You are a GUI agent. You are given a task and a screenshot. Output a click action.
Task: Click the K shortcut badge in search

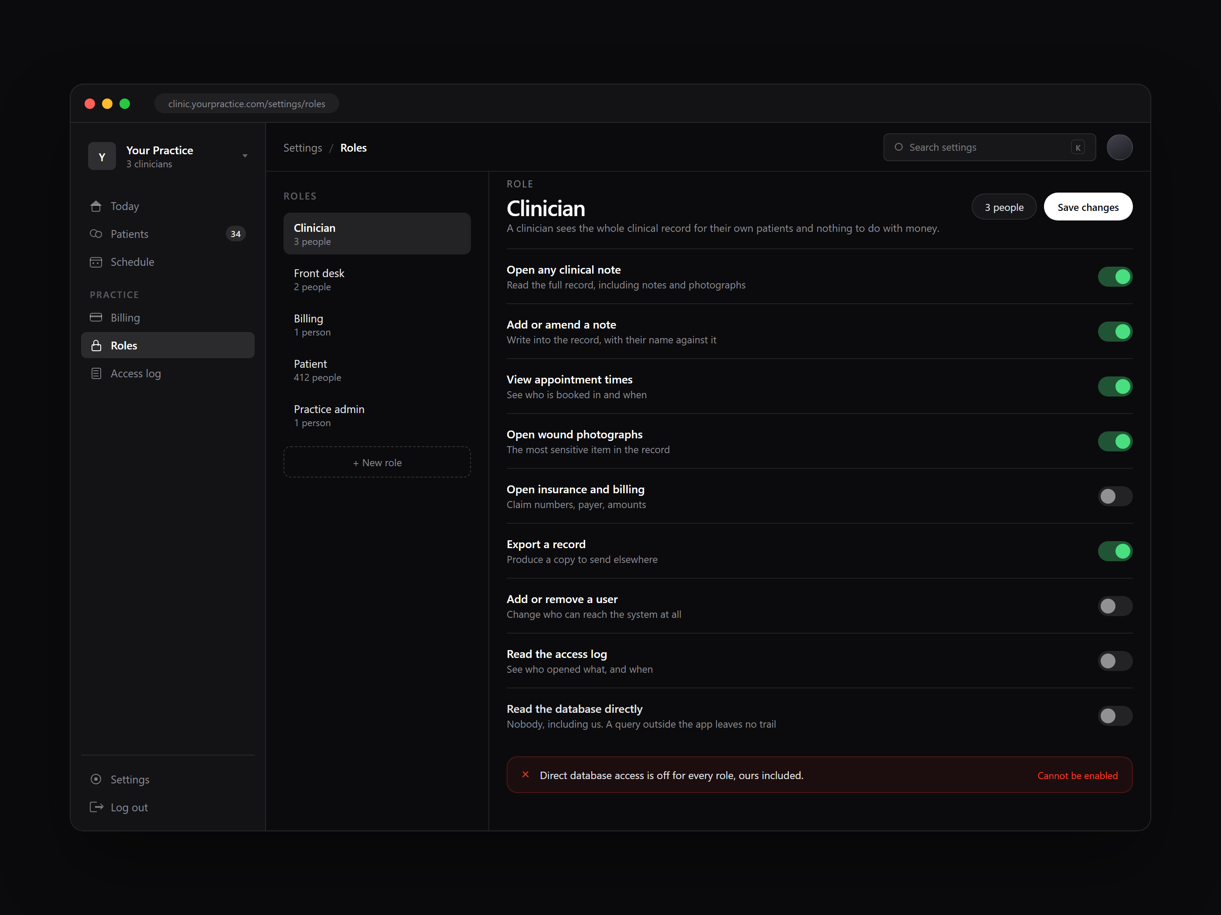coord(1078,147)
